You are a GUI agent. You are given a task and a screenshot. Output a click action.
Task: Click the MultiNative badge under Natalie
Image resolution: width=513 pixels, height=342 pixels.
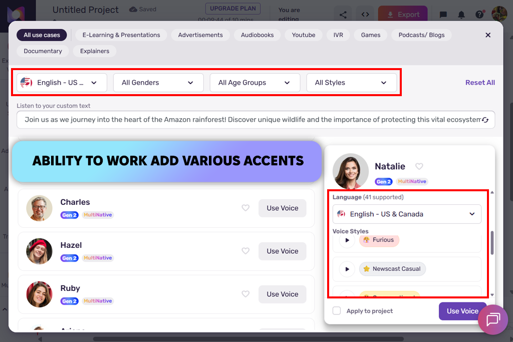pos(412,181)
